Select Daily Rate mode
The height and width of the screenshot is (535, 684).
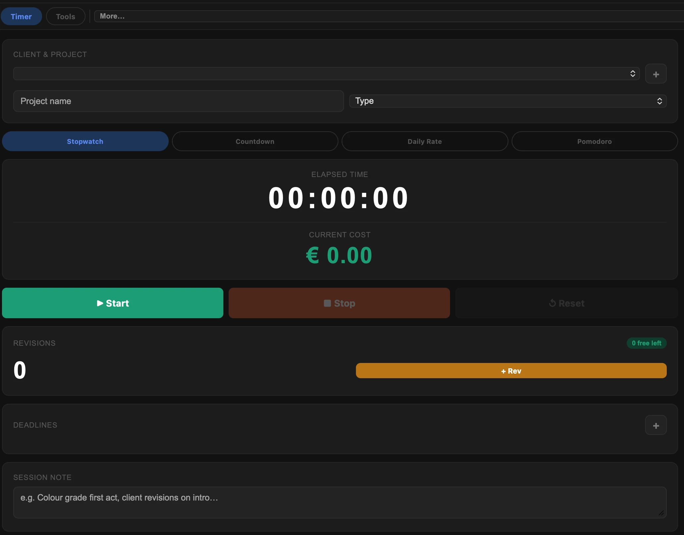(x=425, y=142)
